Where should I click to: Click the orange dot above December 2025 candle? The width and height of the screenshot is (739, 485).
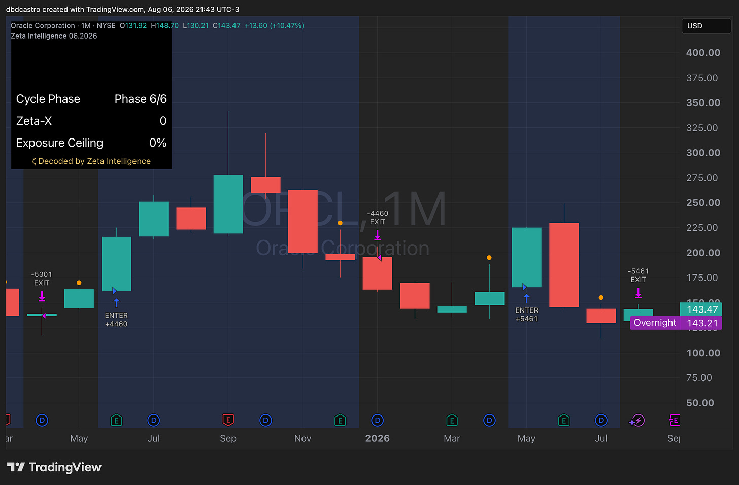340,223
